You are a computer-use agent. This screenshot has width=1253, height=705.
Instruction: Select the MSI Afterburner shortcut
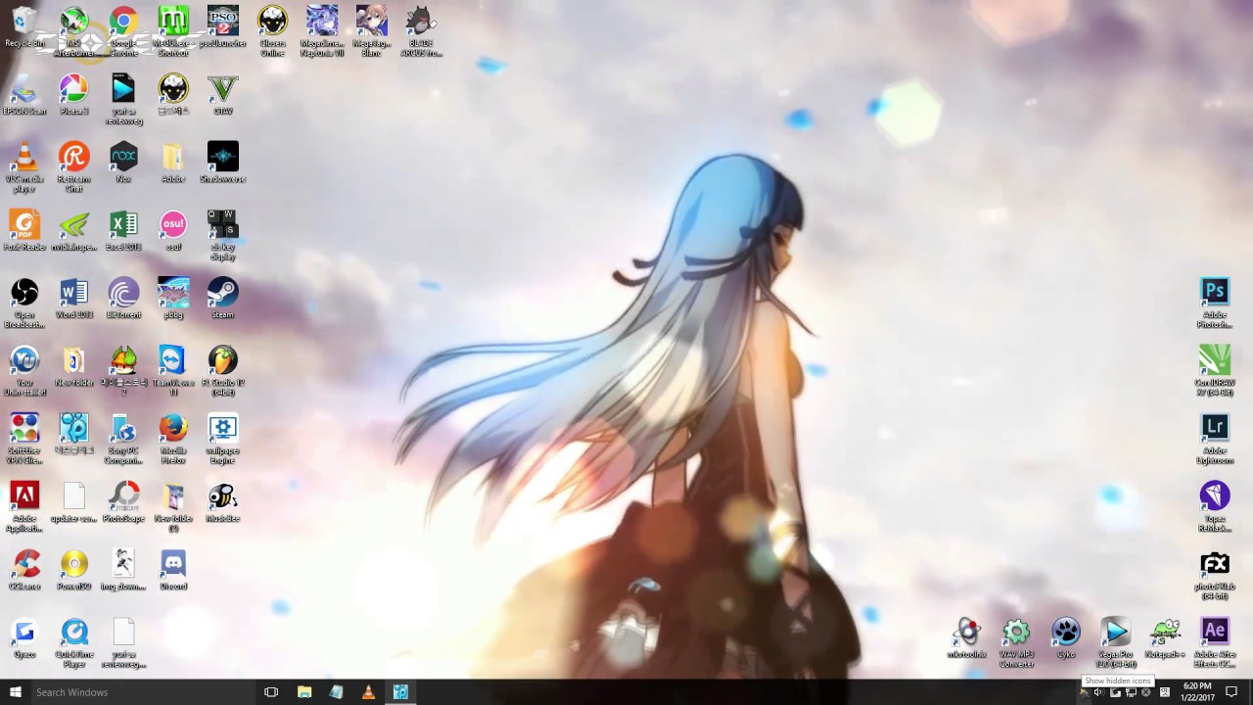pos(73,31)
